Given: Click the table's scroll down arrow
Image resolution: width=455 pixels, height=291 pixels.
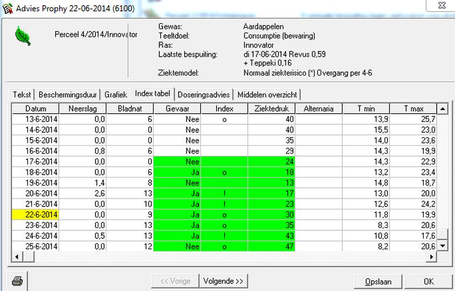Looking at the screenshot, I should point(442,246).
